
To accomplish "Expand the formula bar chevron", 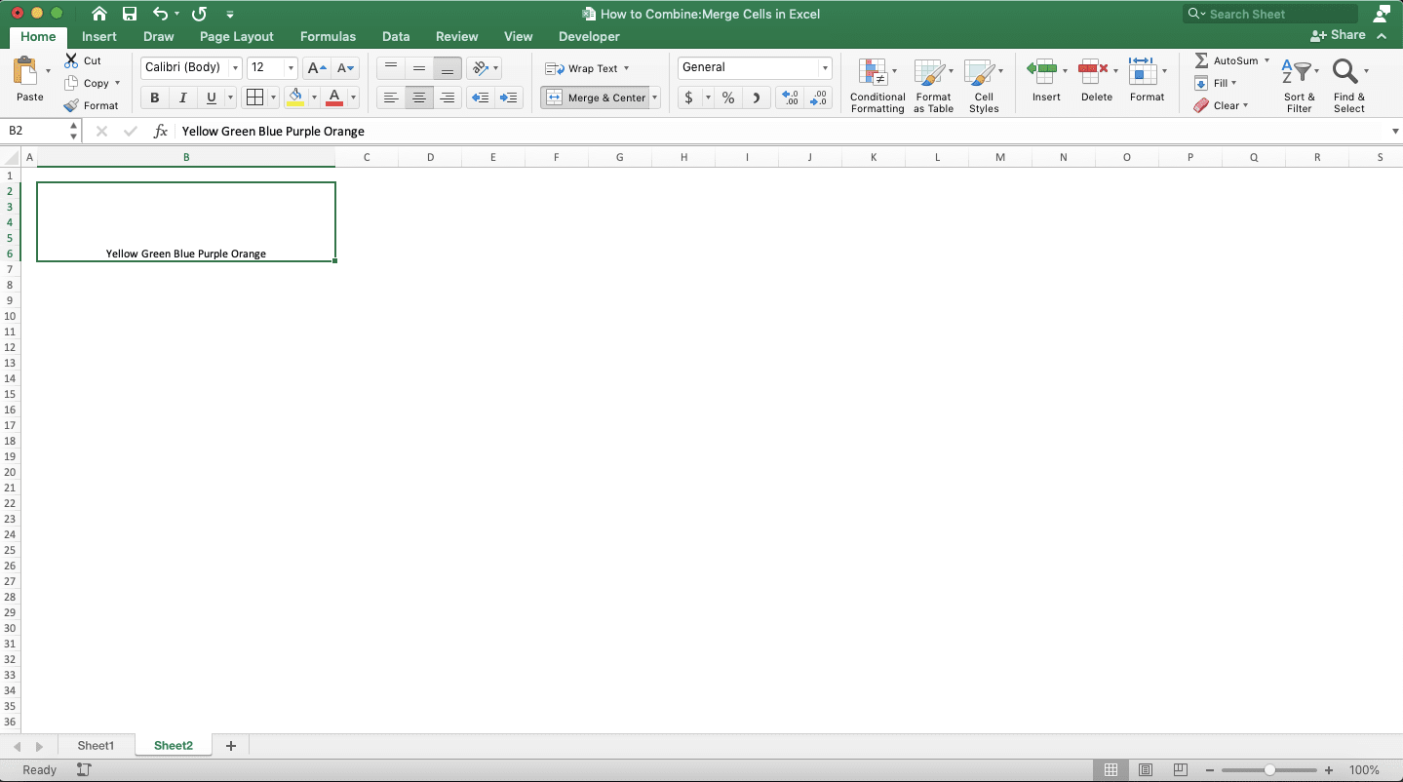I will 1395,131.
